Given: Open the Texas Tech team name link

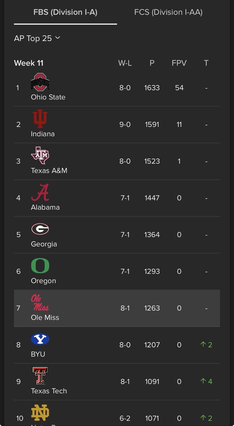Looking at the screenshot, I should pos(49,391).
